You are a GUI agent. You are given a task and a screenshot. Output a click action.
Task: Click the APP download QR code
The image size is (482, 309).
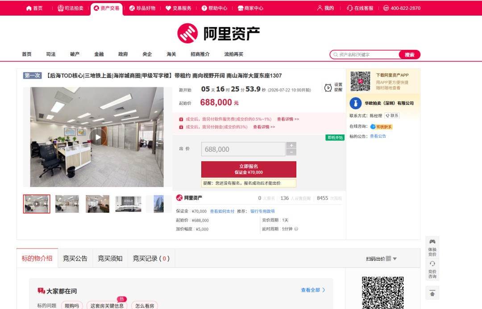(360, 81)
